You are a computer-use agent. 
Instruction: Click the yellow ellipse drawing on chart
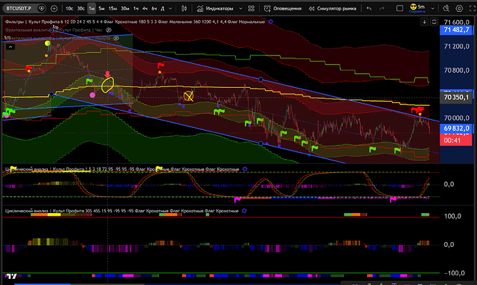click(x=108, y=86)
